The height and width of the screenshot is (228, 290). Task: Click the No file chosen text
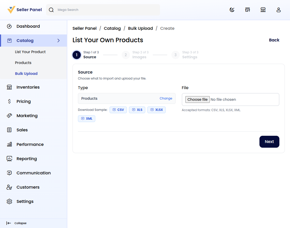tap(223, 99)
